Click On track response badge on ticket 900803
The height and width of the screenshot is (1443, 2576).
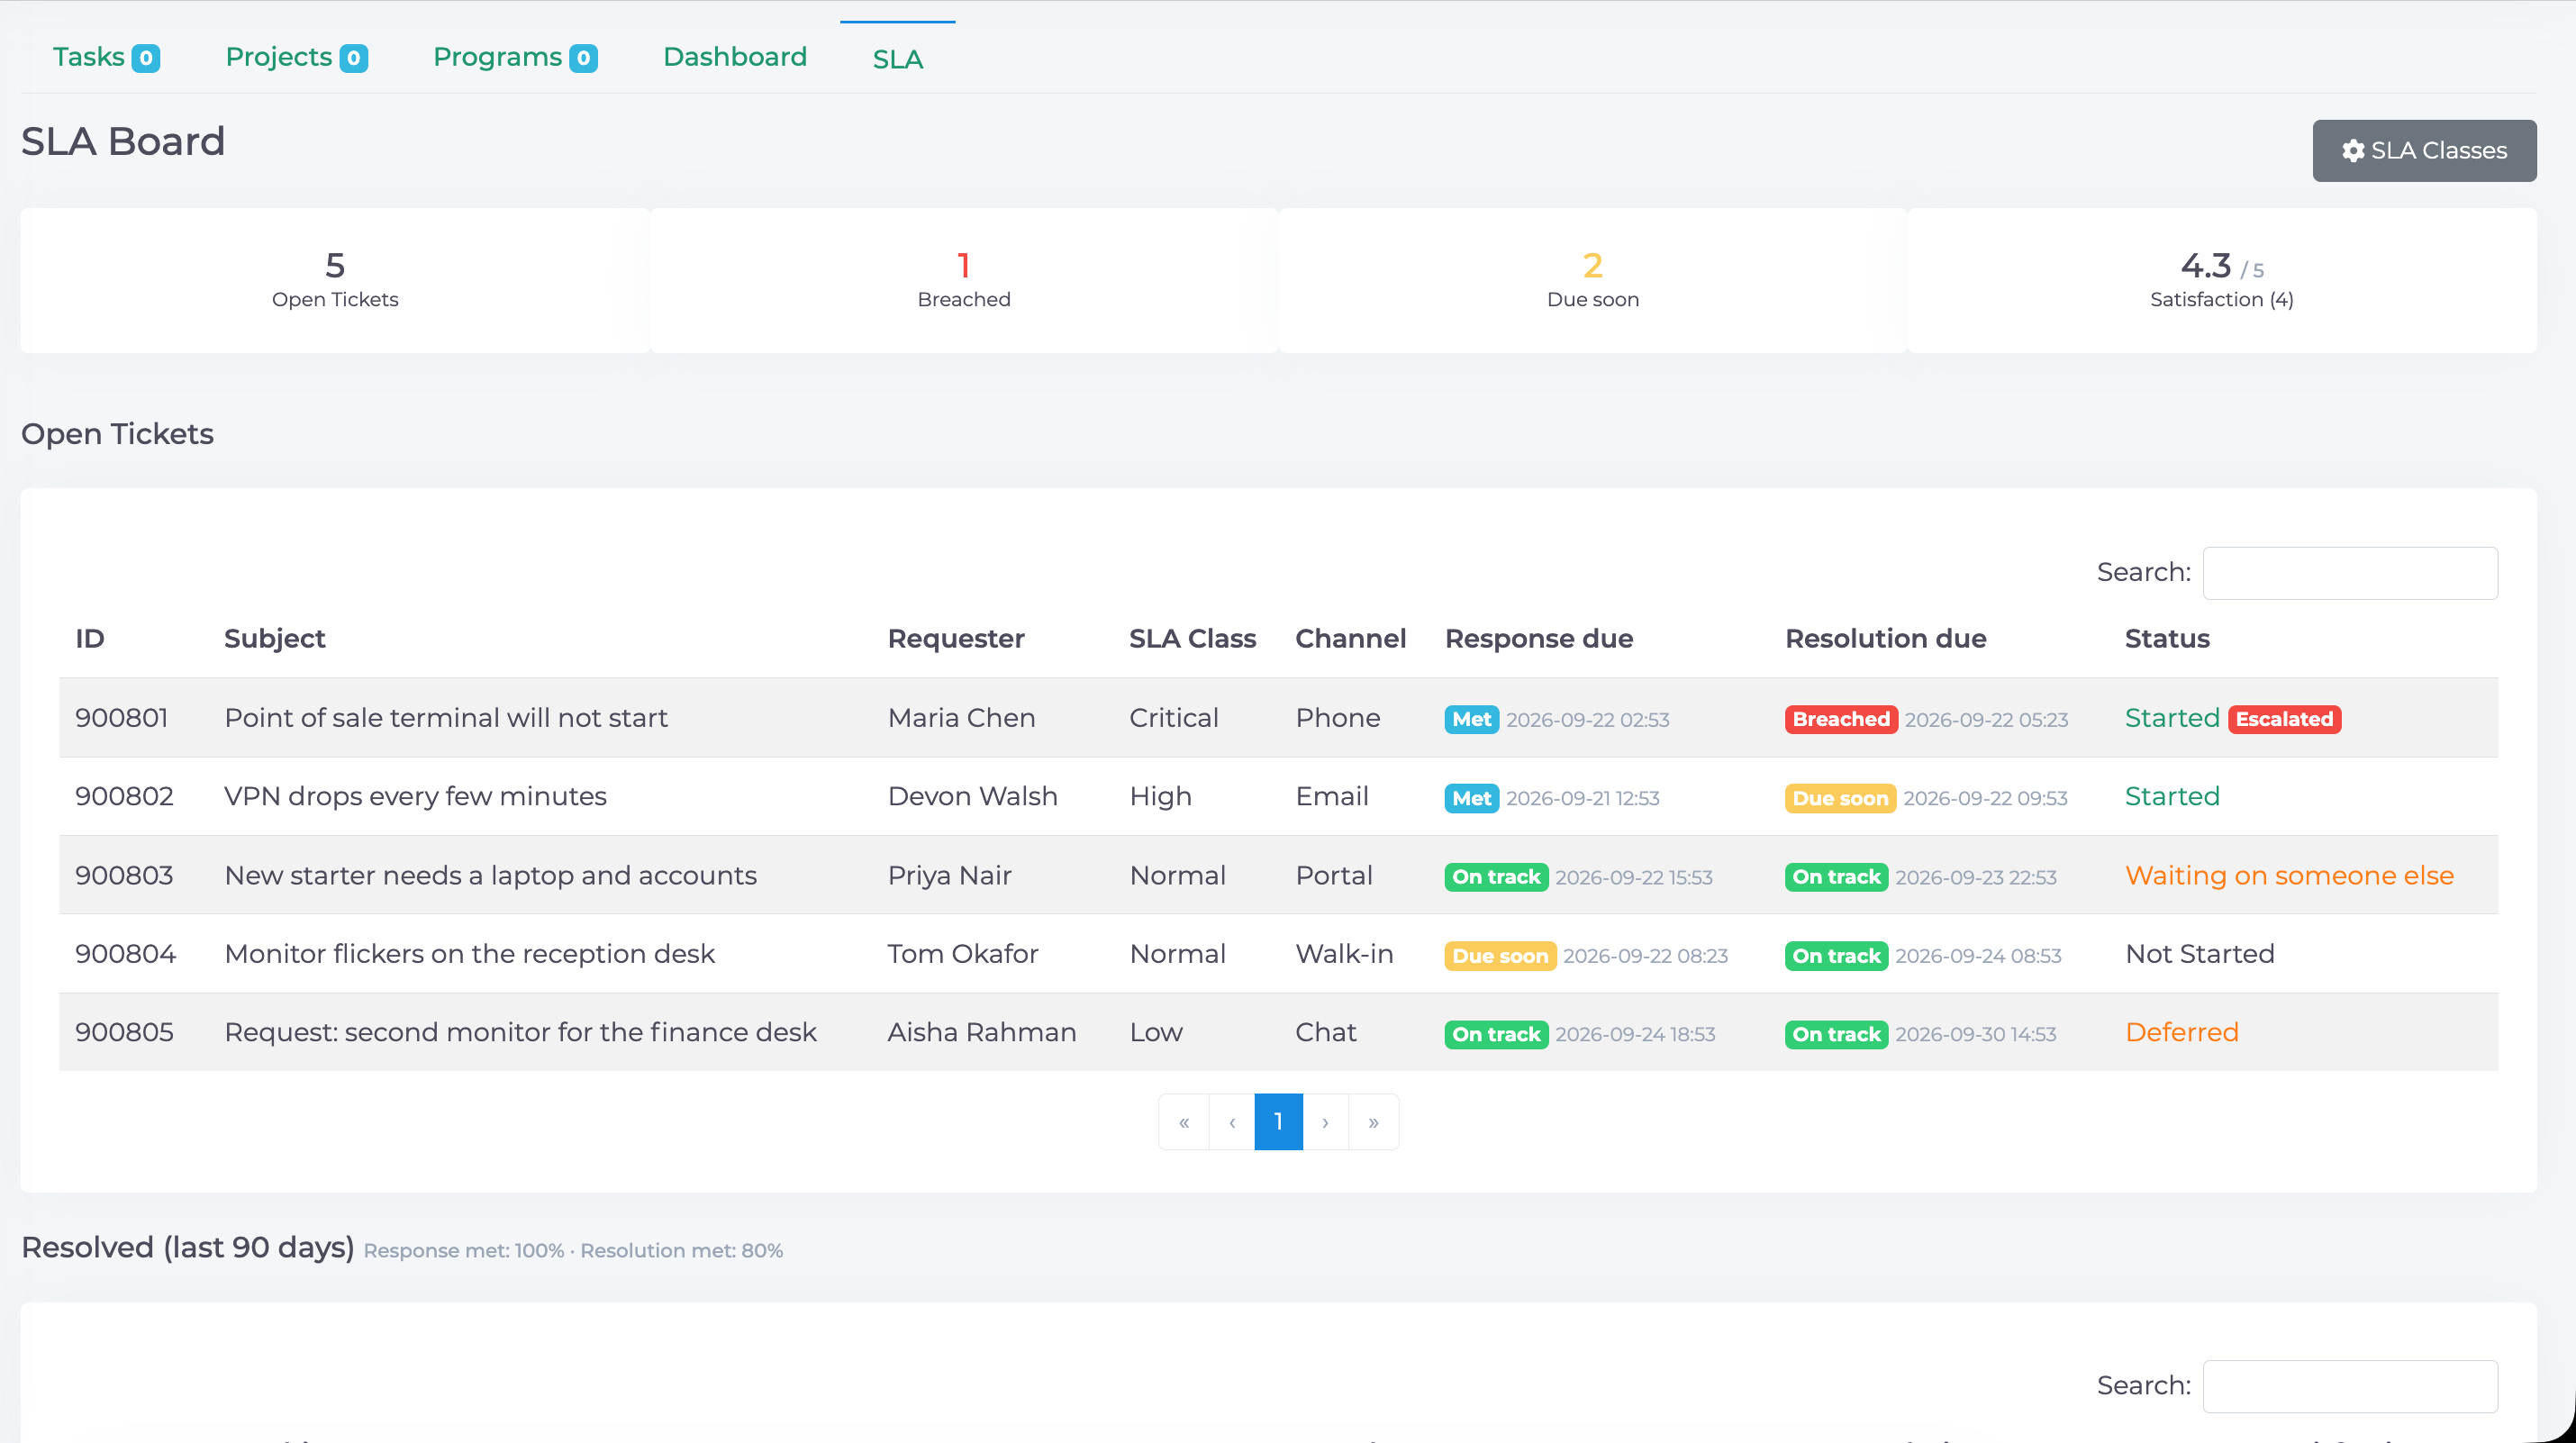[1496, 877]
